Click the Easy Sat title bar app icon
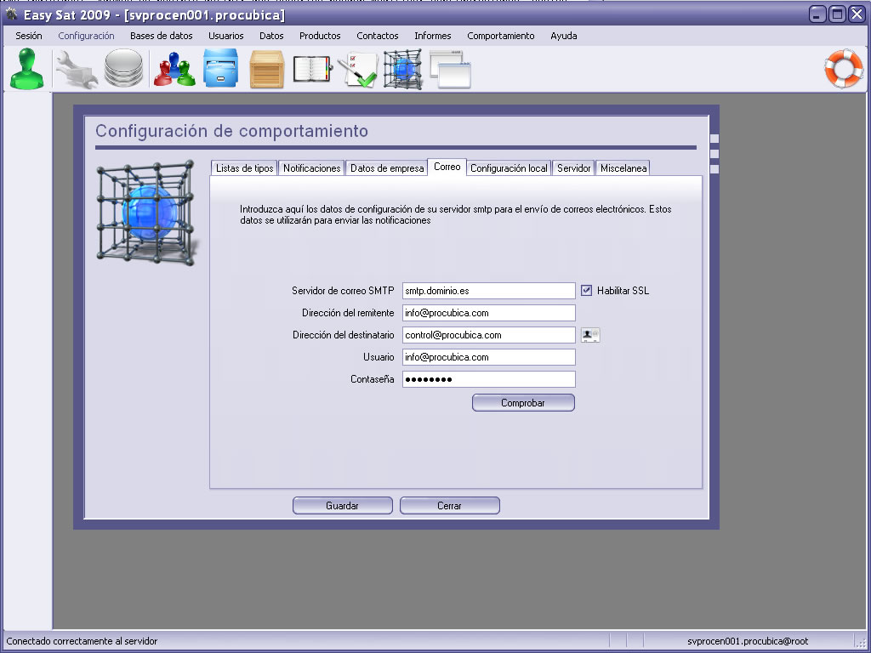The image size is (871, 653). tap(11, 14)
